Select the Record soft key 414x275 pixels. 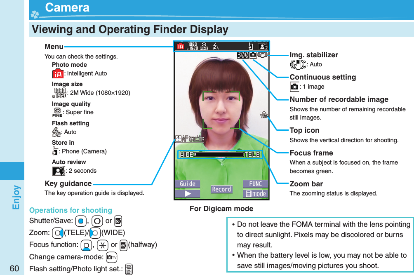click(x=221, y=189)
